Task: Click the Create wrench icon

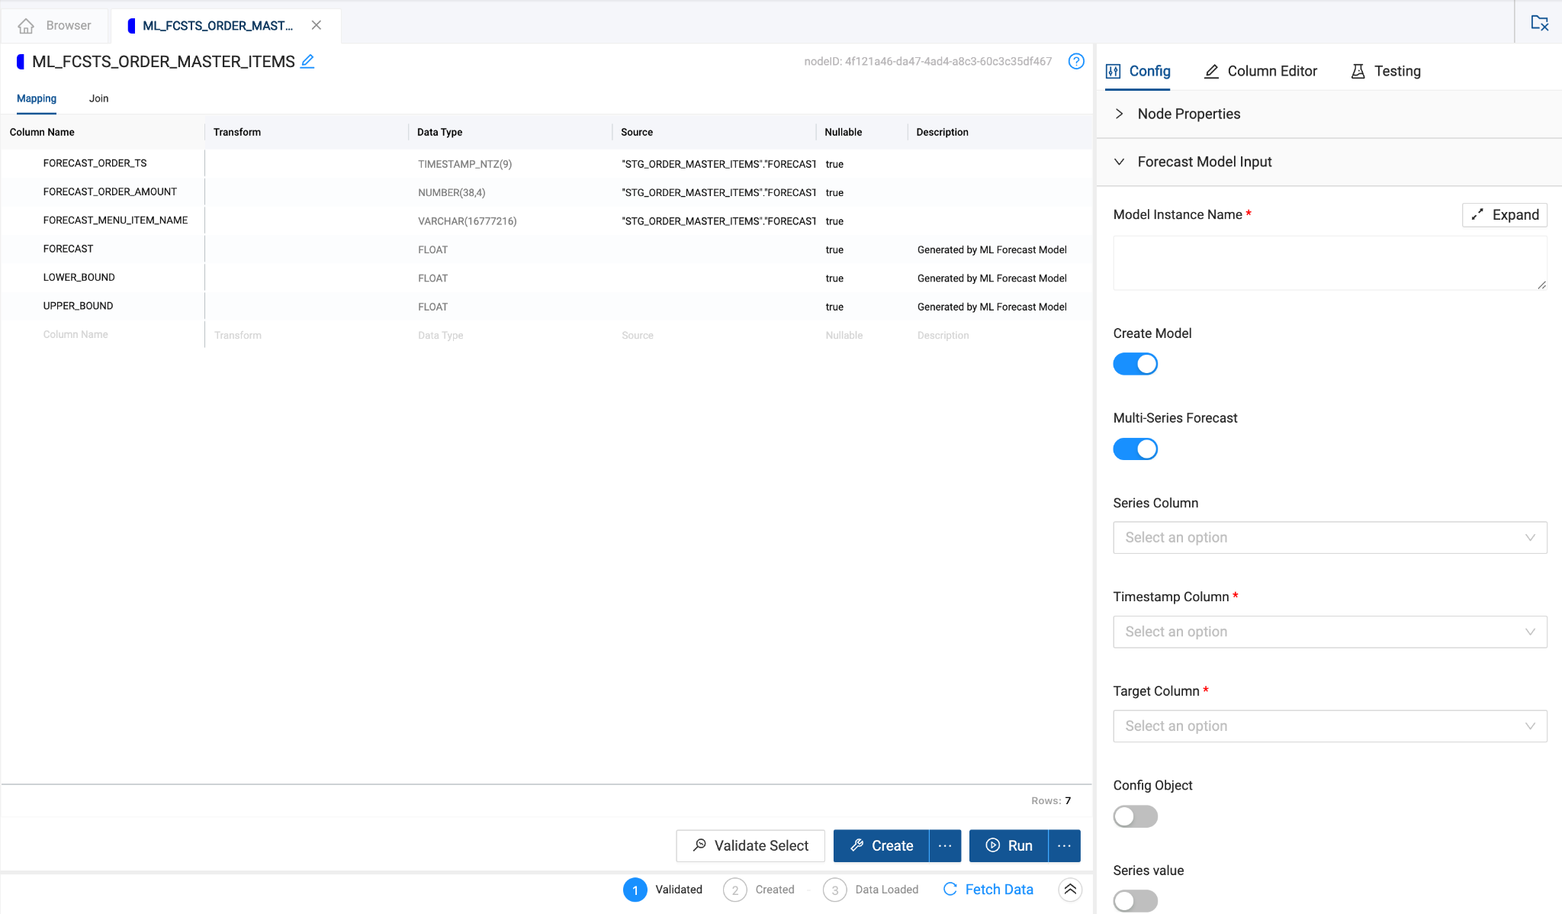Action: click(857, 845)
